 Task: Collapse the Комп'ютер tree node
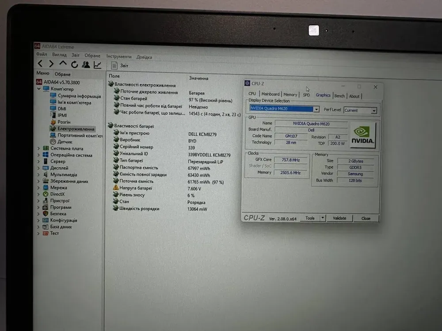[38, 89]
